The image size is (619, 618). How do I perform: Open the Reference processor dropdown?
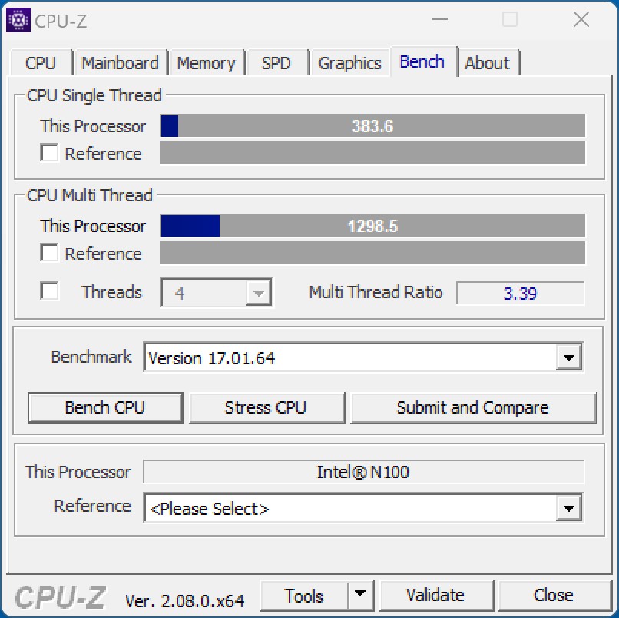coord(569,508)
